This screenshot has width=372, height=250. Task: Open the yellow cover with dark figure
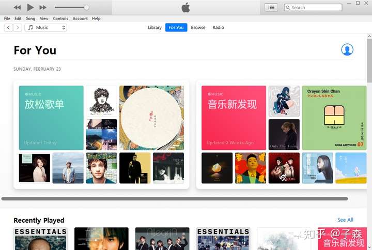[x=135, y=168]
